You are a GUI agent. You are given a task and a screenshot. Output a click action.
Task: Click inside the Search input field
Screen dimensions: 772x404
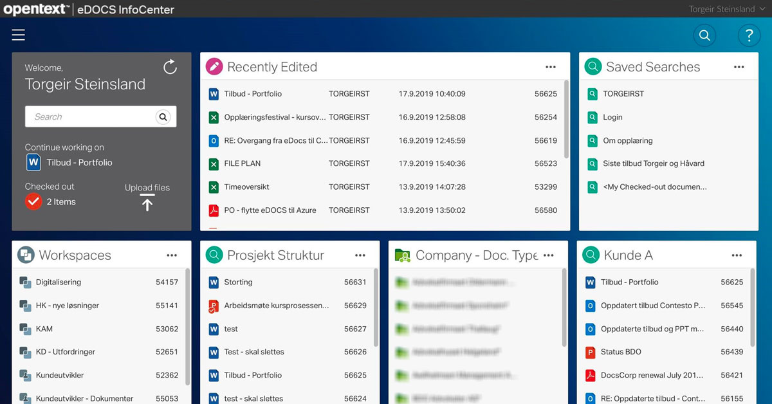90,117
